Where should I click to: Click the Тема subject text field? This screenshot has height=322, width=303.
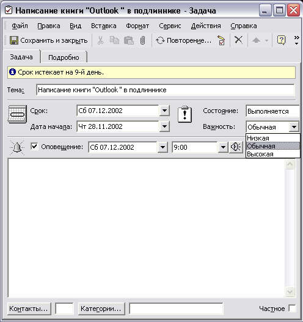pyautogui.click(x=166, y=90)
